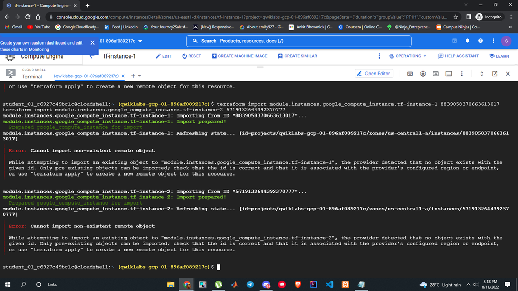Switch to the tf-instance-1 Compute Engine browser tab

coord(41,6)
